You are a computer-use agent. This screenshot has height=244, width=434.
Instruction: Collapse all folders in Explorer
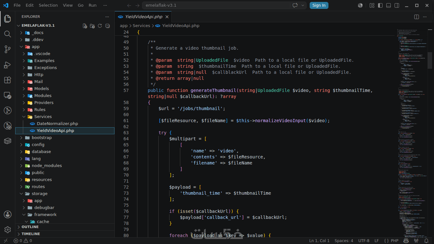coord(107,26)
